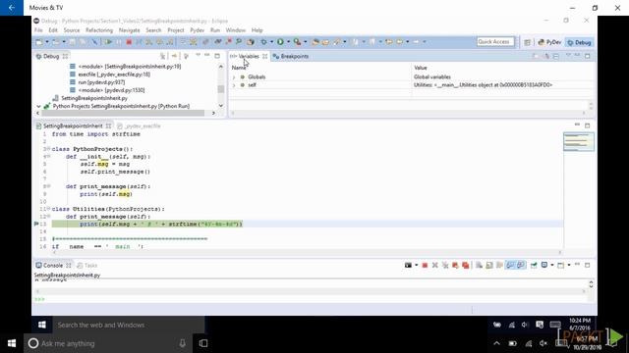Viewport: 629px width, 353px height.
Task: Switch to the Debug perspective button
Action: [579, 42]
